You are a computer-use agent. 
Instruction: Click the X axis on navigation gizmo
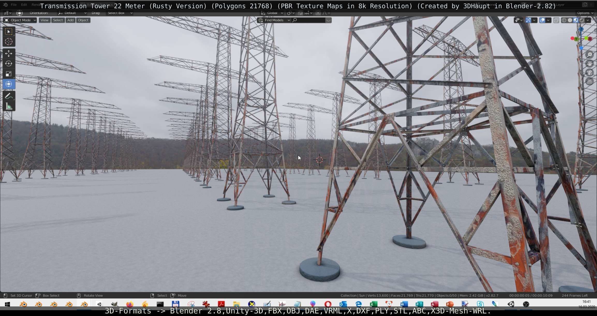coord(590,39)
